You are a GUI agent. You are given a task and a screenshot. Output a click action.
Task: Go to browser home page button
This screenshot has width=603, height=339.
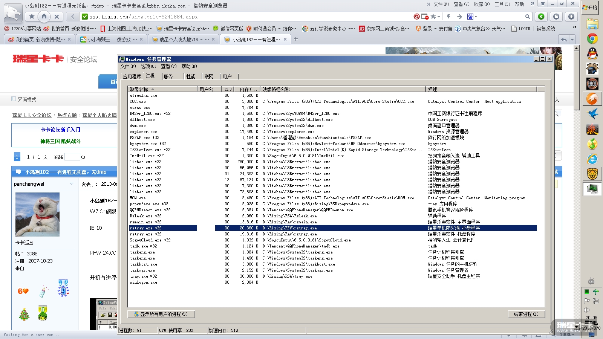point(44,17)
